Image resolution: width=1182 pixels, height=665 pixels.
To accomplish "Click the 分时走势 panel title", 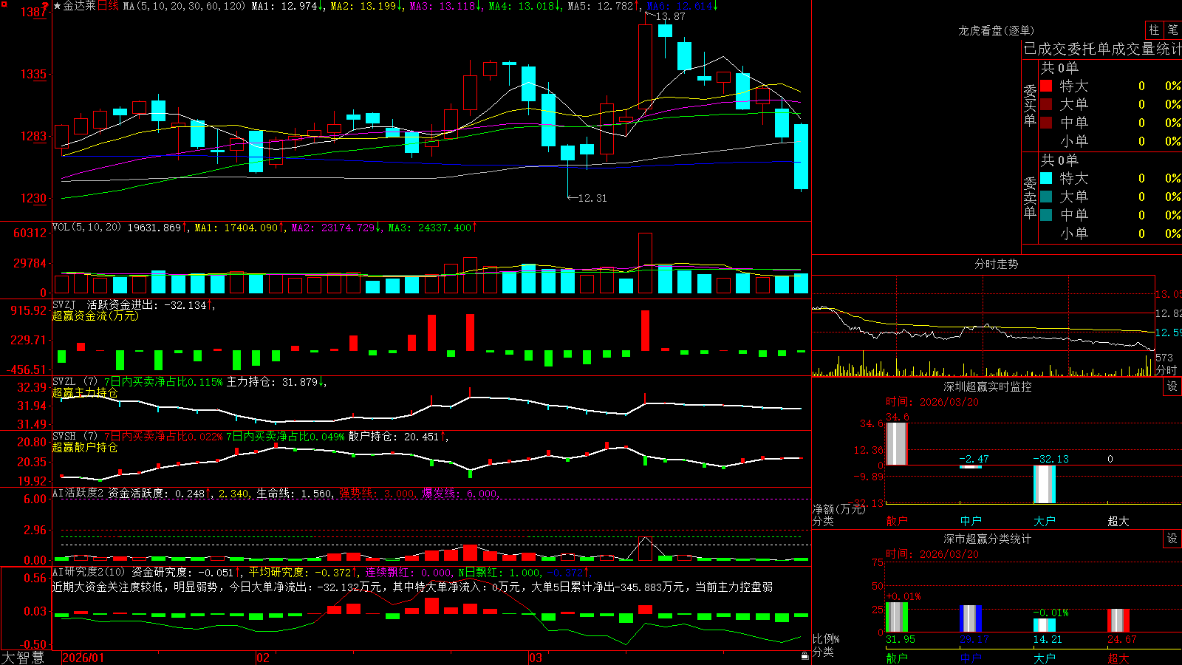I will click(x=996, y=264).
